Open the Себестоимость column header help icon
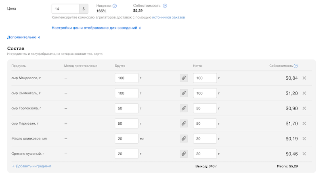 tap(296, 66)
